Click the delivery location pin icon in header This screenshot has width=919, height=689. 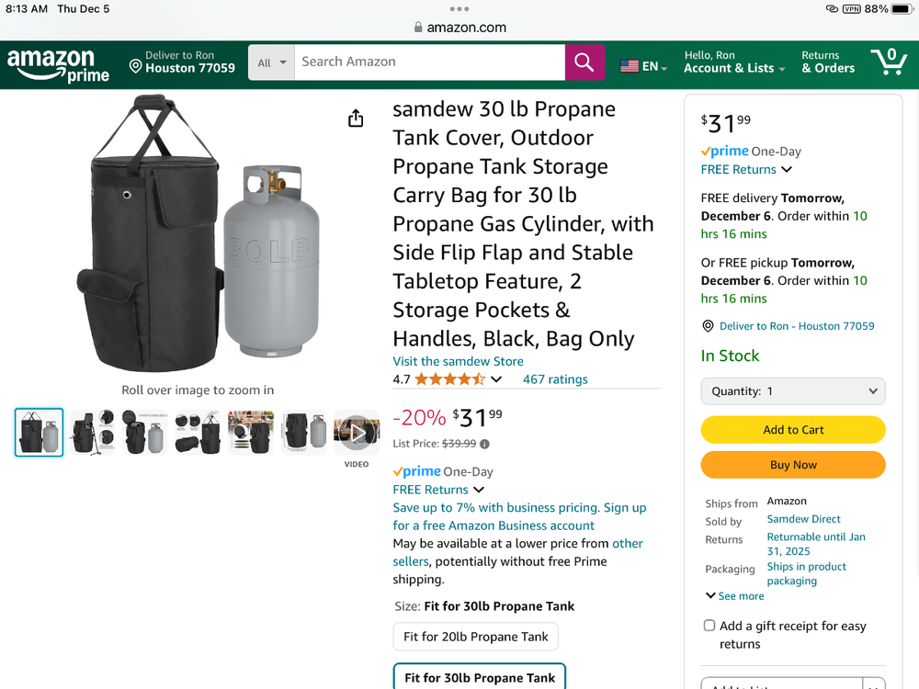click(135, 67)
